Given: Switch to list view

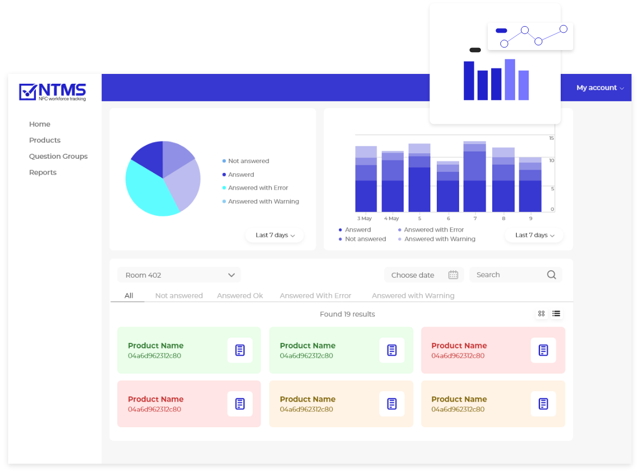Looking at the screenshot, I should click(x=556, y=314).
